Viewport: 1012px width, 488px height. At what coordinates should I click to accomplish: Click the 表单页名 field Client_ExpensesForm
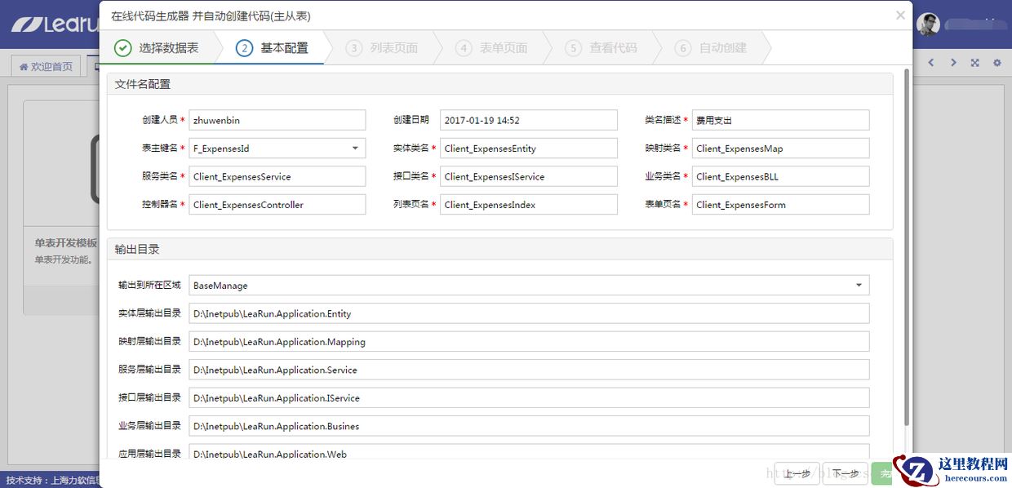780,205
